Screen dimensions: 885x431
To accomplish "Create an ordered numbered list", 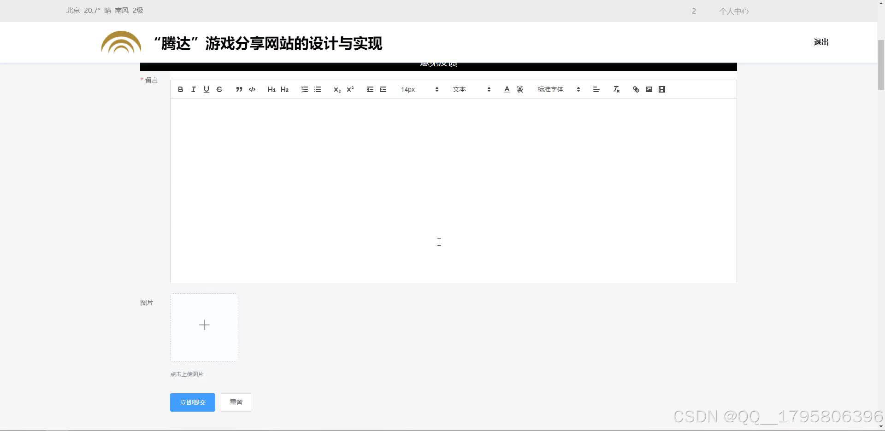I will tap(304, 89).
